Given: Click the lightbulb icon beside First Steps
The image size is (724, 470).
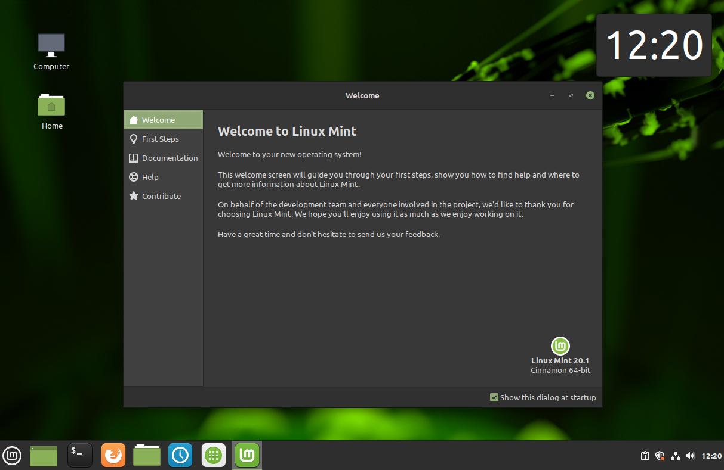Looking at the screenshot, I should tap(134, 139).
